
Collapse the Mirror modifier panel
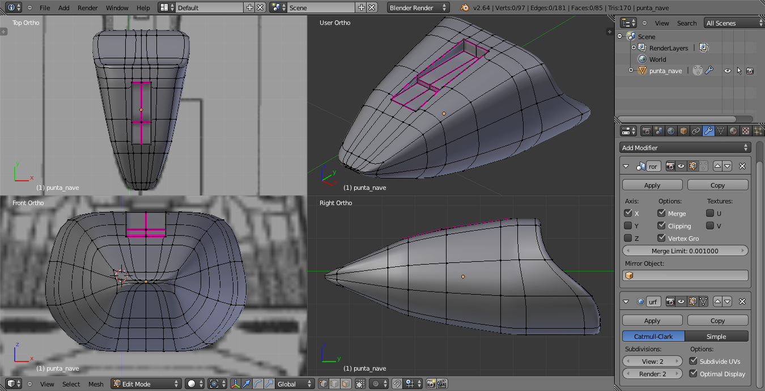[x=626, y=166]
